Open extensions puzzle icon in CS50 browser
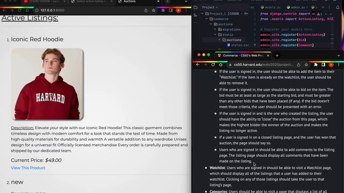The height and width of the screenshot is (193, 344). pyautogui.click(x=316, y=65)
